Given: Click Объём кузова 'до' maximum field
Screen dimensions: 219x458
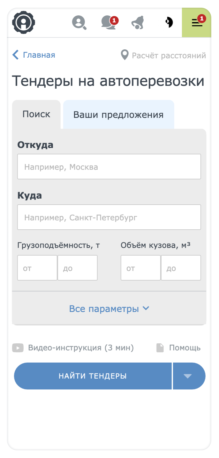Looking at the screenshot, I should (x=181, y=268).
